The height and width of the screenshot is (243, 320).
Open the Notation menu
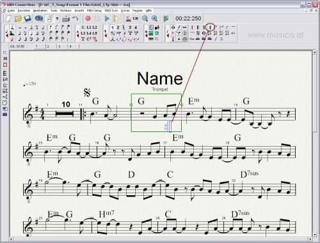pos(66,10)
